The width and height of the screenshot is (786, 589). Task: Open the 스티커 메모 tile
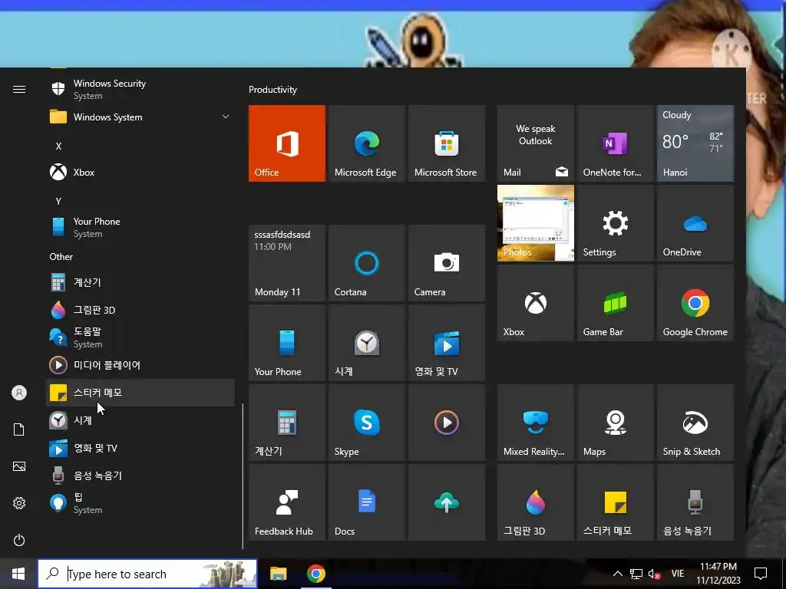615,502
